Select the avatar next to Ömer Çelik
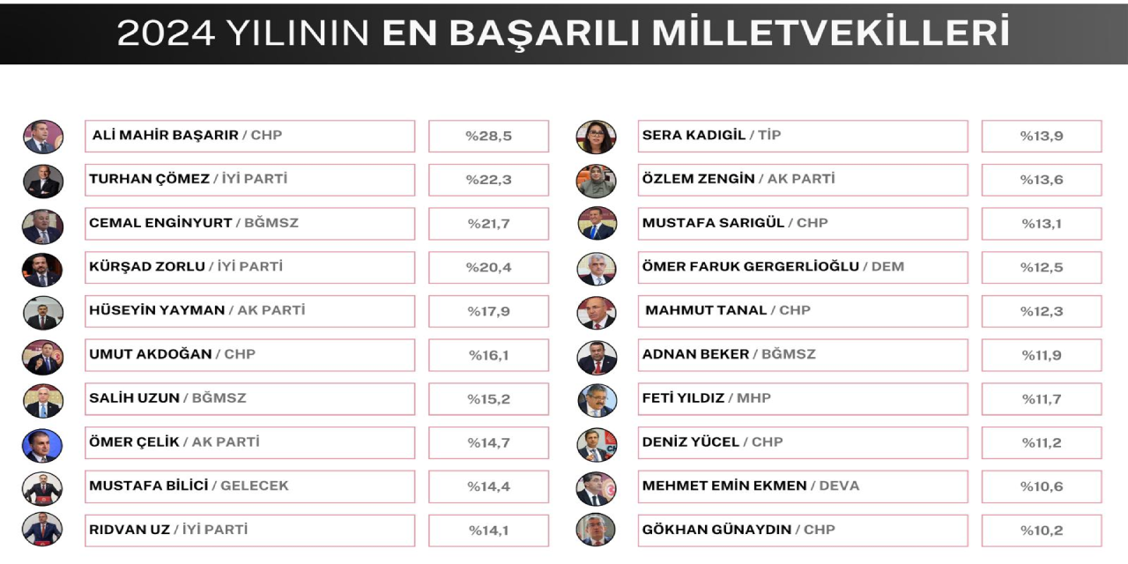 pos(43,444)
